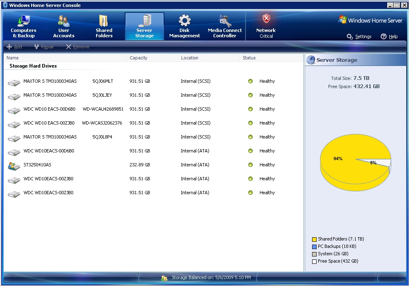
Task: Open the User Accounts tab
Action: point(64,27)
